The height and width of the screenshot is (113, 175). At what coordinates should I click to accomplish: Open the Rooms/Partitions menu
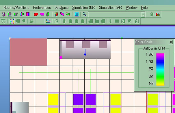coord(16,8)
